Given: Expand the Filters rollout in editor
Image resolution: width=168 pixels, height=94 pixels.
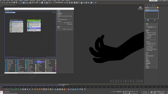Looking at the screenshot, I should pyautogui.click(x=65, y=10).
